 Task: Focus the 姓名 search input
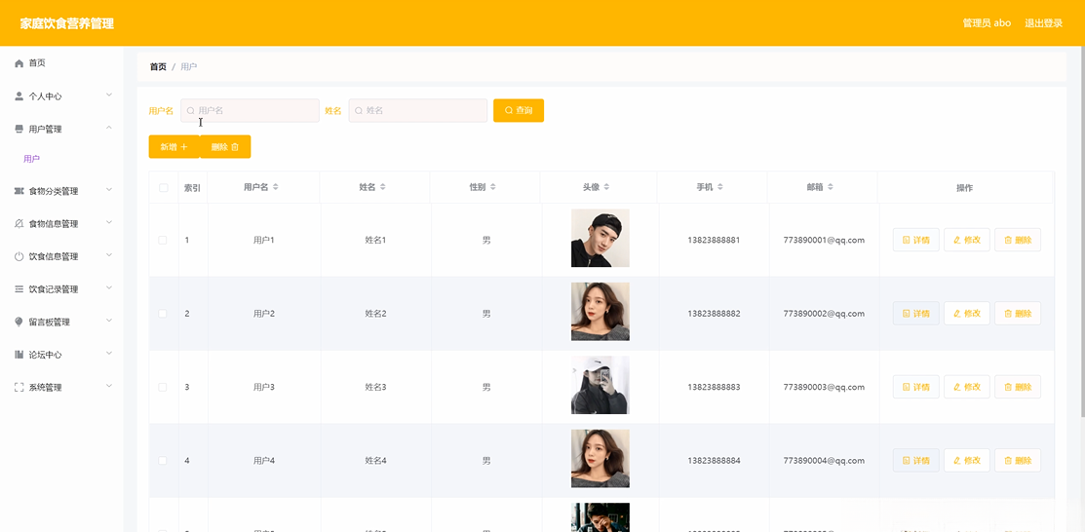[418, 111]
